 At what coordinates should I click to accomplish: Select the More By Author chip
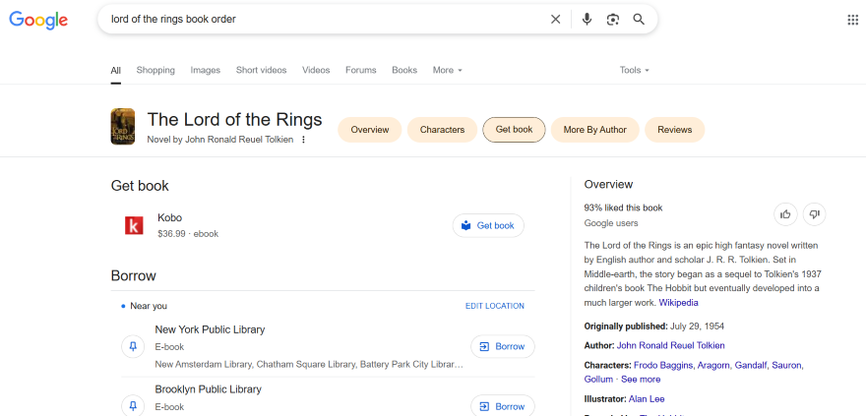point(594,130)
